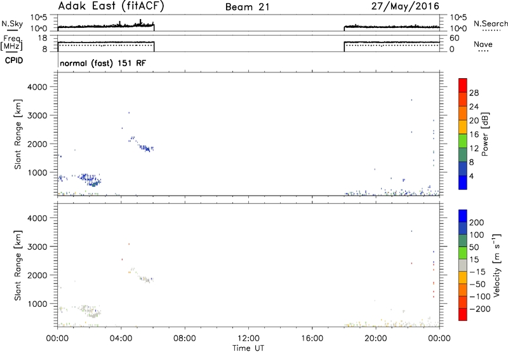The width and height of the screenshot is (508, 352).
Task: Click the '28' tick on Power scale
Action: pyautogui.click(x=474, y=93)
